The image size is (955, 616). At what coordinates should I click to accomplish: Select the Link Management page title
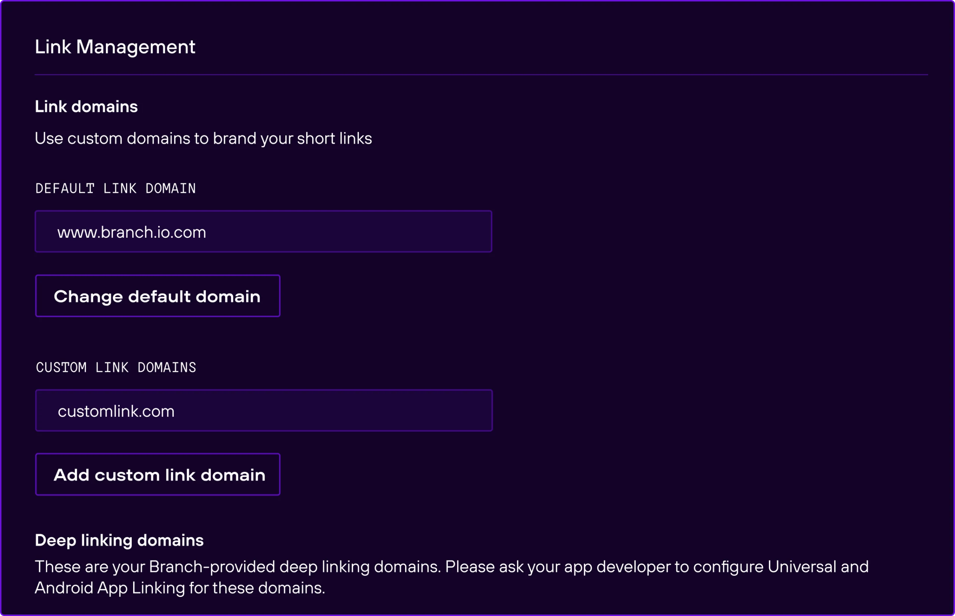tap(115, 47)
